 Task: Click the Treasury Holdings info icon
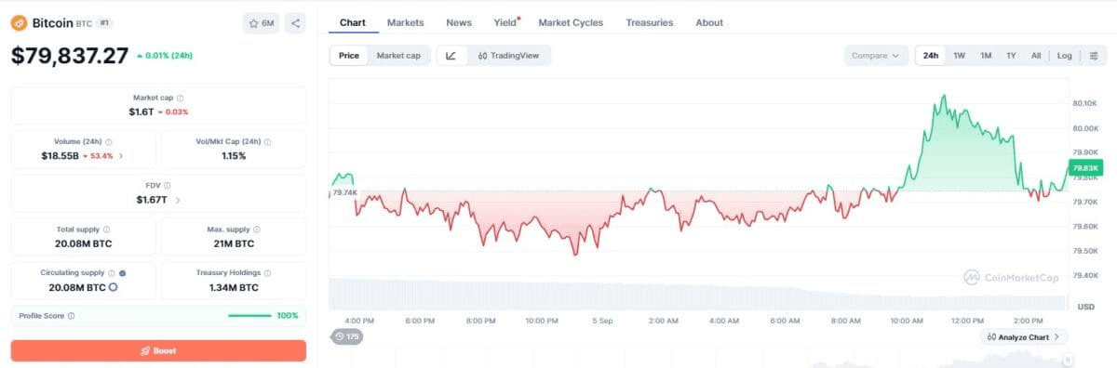click(x=269, y=273)
